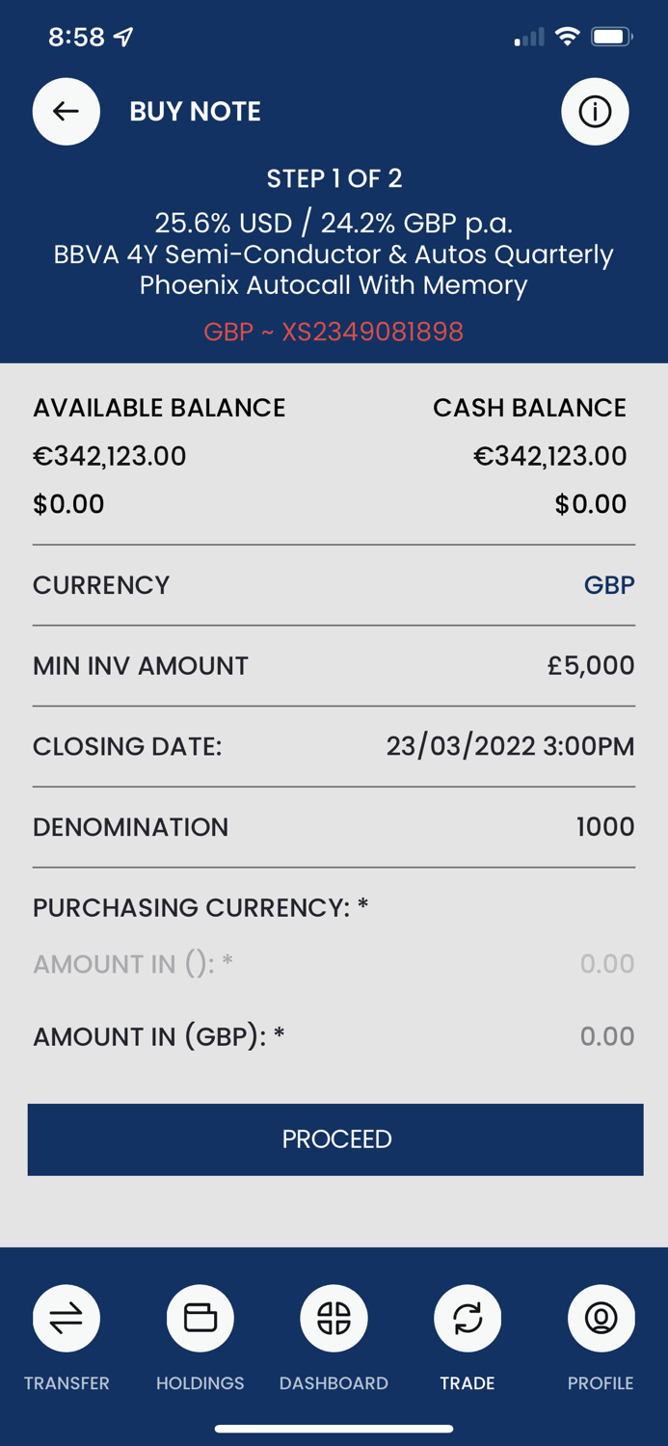
Task: Tap the home indicator bar
Action: (x=334, y=1429)
